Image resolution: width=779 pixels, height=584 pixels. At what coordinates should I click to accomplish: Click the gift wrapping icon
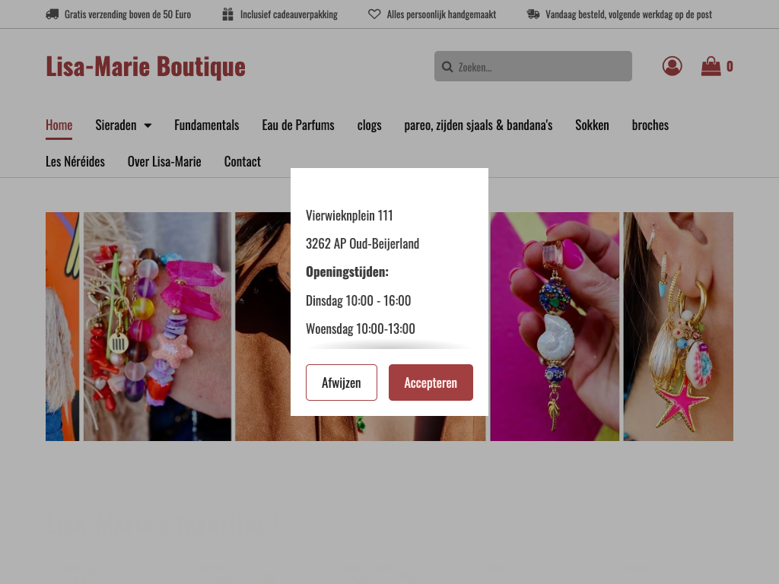227,14
